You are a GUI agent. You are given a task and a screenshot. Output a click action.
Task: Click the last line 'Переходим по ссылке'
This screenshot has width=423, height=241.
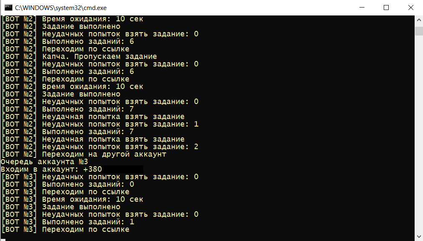coord(66,229)
